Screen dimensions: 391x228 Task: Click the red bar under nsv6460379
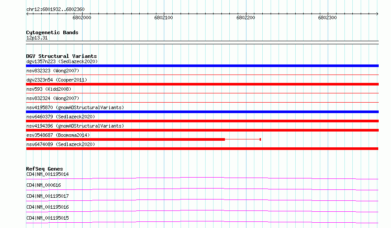pos(202,121)
